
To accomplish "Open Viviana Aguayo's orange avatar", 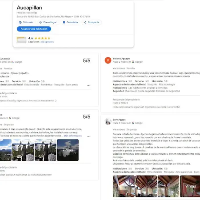I will point(108,60).
